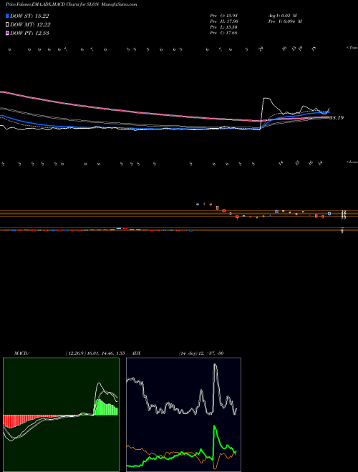The height and width of the screenshot is (472, 358).
Task: Click the 'Pre C: 17.68' value
Action: (x=223, y=32)
